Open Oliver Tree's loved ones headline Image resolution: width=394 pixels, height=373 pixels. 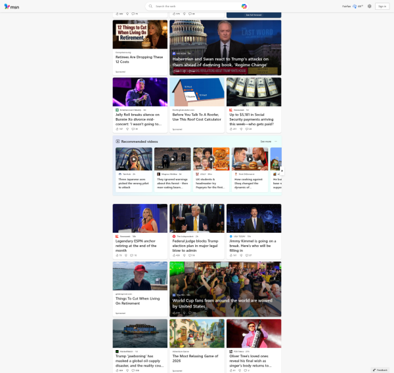click(x=250, y=361)
